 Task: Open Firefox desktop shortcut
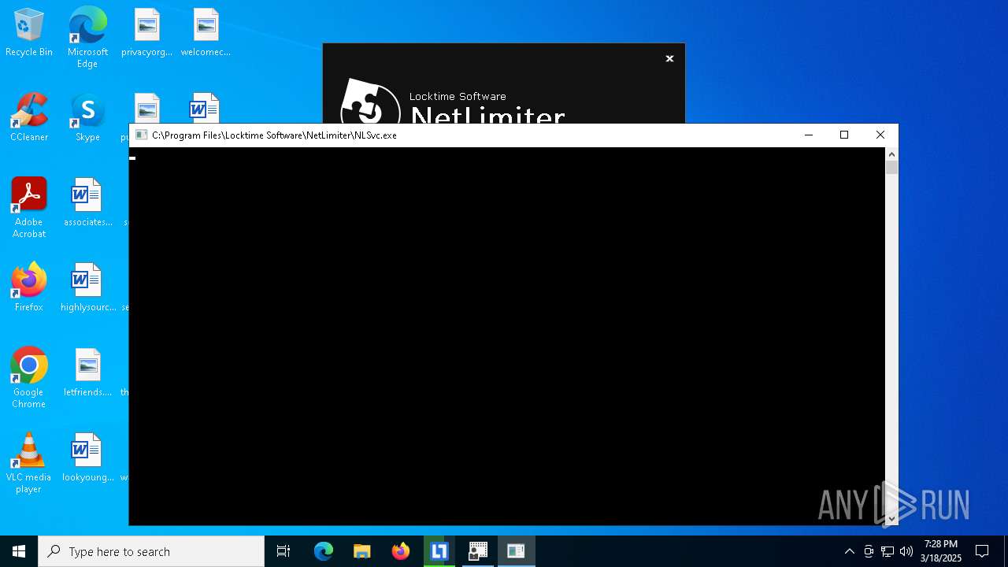[29, 288]
